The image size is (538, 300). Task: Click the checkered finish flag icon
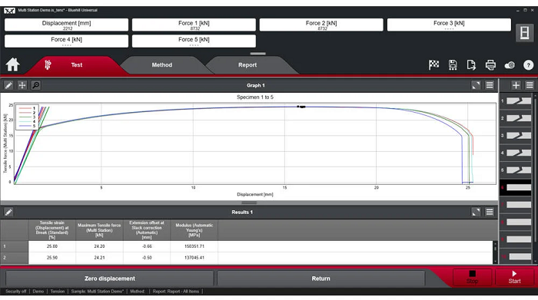tap(433, 64)
